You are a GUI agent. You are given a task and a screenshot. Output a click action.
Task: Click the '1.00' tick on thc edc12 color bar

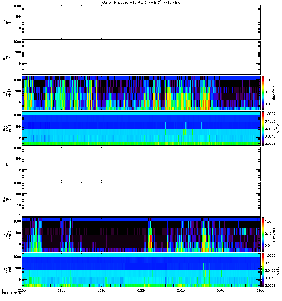pyautogui.click(x=268, y=222)
